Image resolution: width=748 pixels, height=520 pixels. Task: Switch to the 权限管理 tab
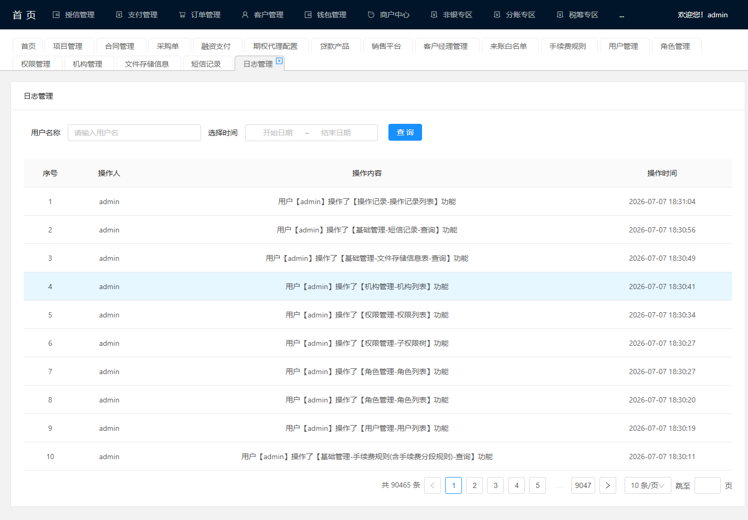[36, 64]
